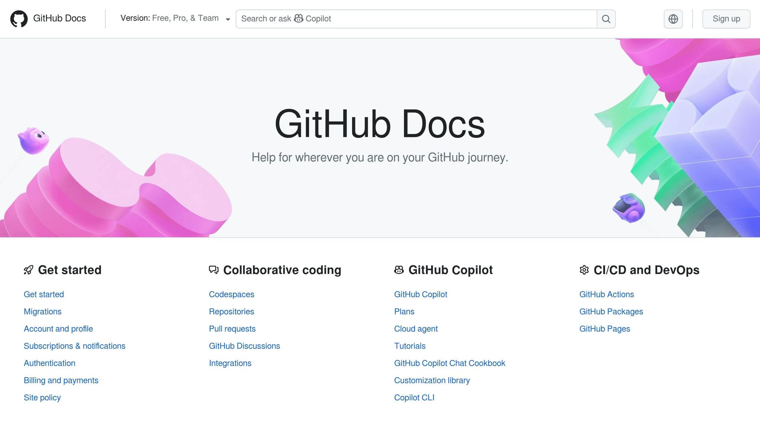The image size is (760, 427).
Task: Open the language globe selector
Action: point(673,19)
